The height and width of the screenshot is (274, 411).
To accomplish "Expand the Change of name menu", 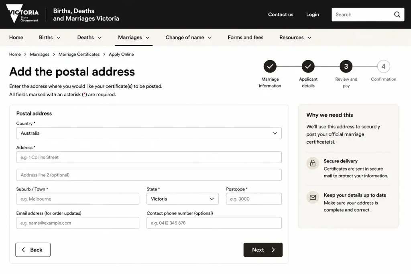I will point(189,37).
